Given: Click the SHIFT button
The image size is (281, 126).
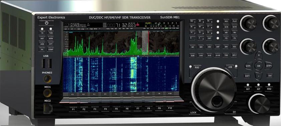Looking at the screenshot, I should (247, 75).
